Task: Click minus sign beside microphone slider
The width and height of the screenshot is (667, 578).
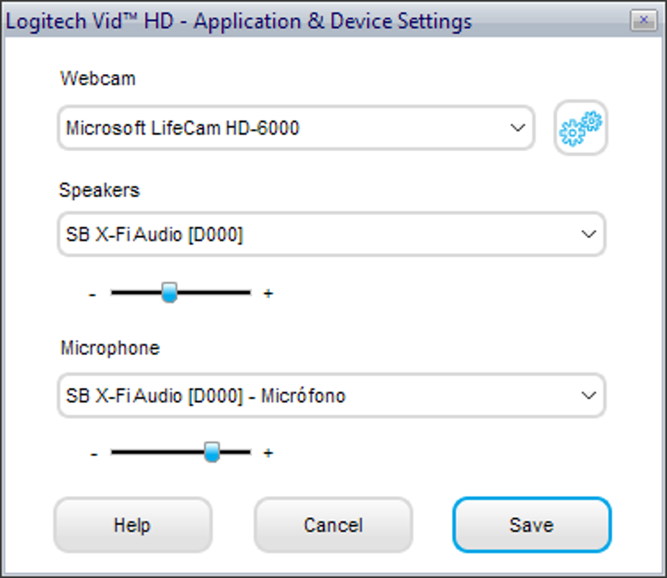Action: pyautogui.click(x=94, y=453)
